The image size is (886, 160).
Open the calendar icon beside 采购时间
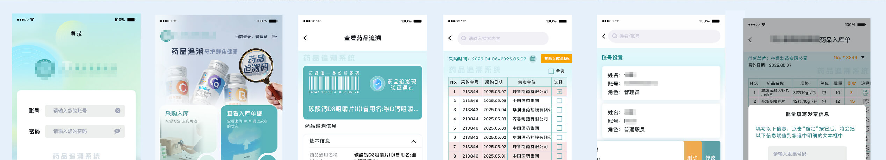(533, 59)
